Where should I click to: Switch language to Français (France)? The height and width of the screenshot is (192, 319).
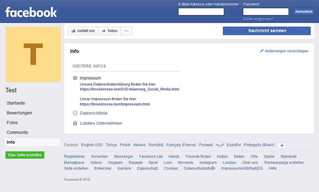[x=181, y=145]
